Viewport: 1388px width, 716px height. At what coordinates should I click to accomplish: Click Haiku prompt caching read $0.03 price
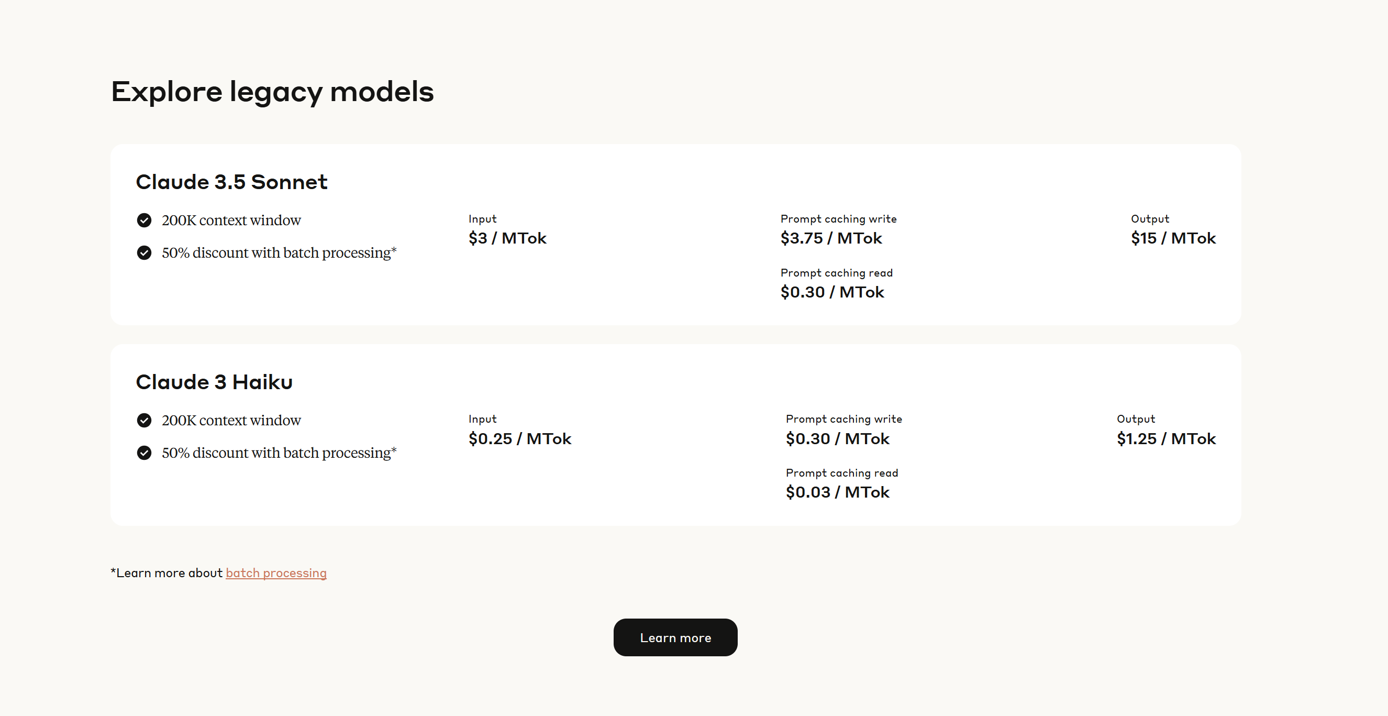coord(837,492)
